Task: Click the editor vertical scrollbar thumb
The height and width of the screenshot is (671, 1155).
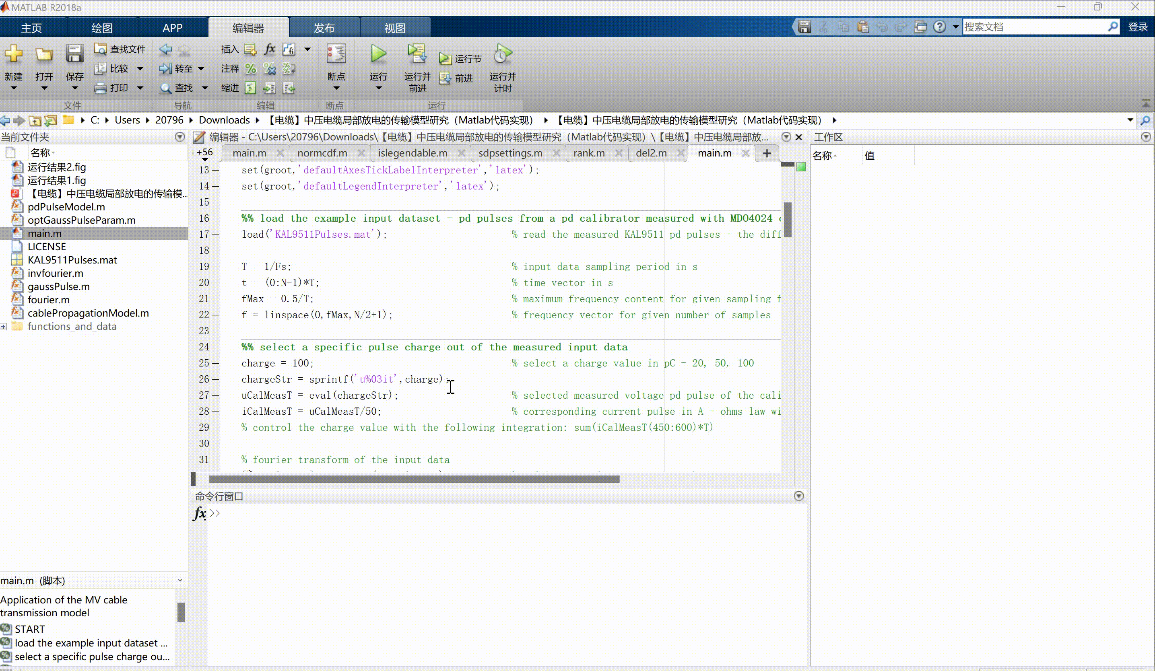Action: [788, 220]
